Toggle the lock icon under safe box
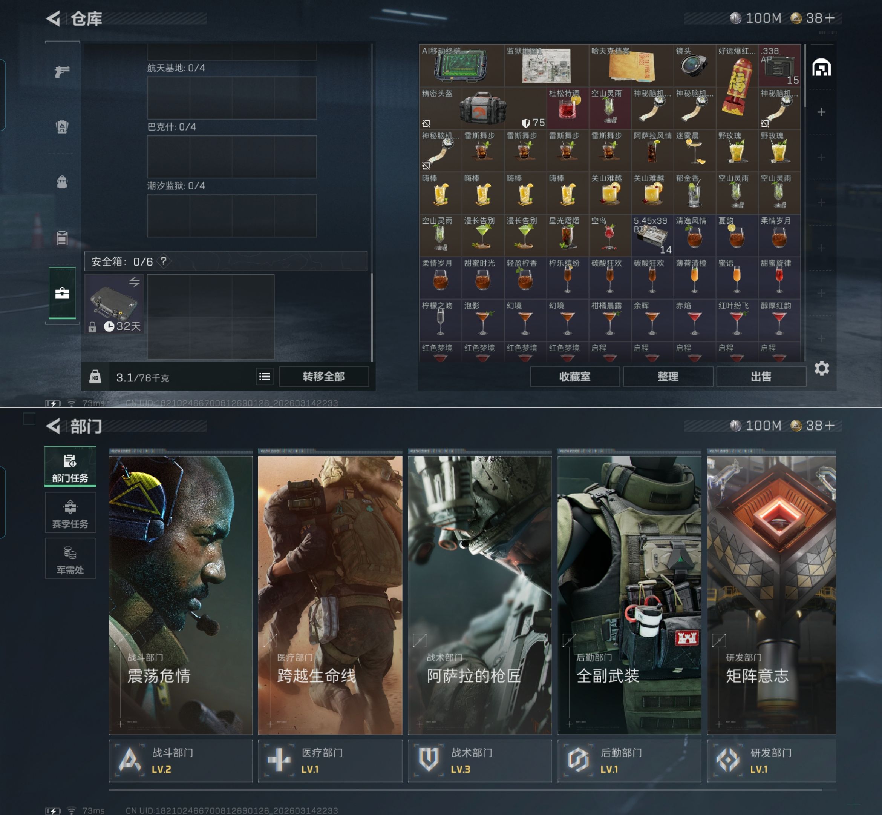Image resolution: width=882 pixels, height=815 pixels. pos(92,327)
